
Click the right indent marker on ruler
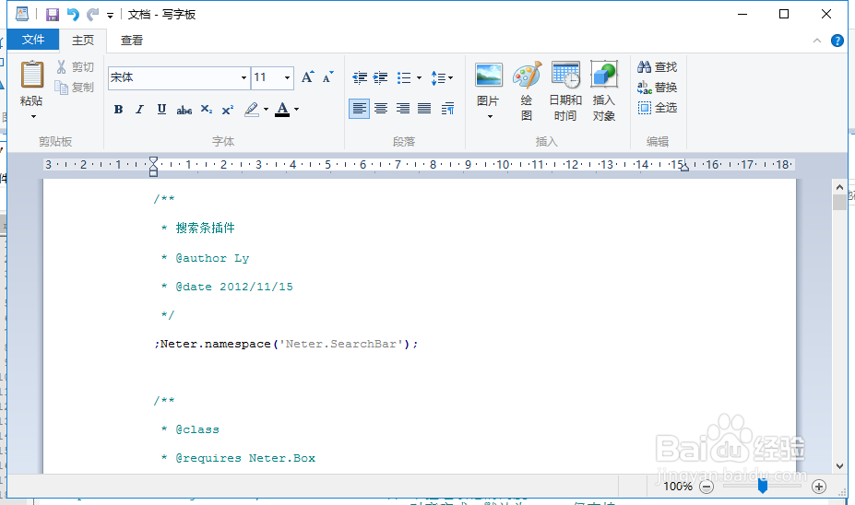pyautogui.click(x=684, y=167)
